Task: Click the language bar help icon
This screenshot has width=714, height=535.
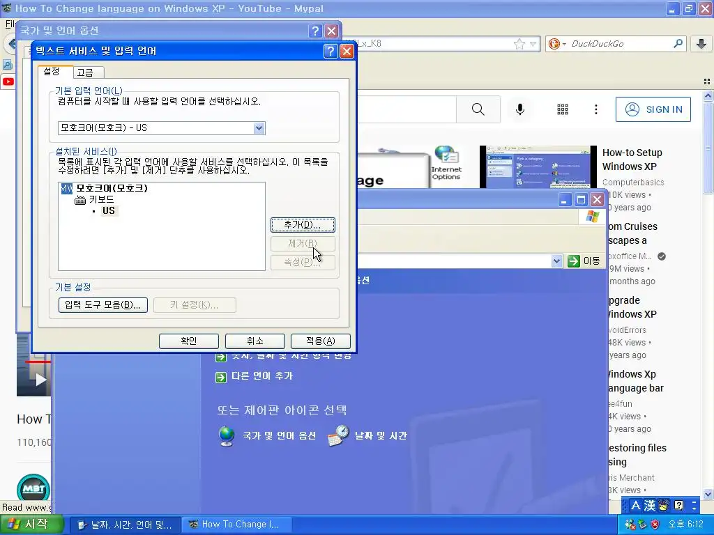Action: (x=678, y=506)
